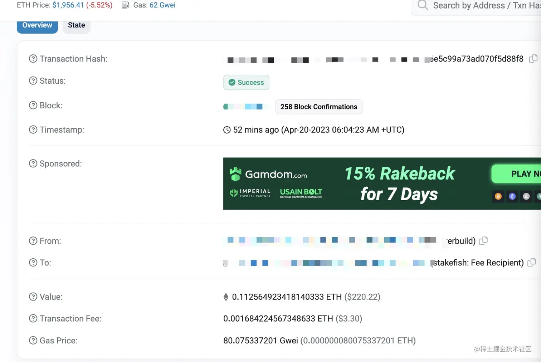The height and width of the screenshot is (362, 541).
Task: Click help icon beside From
Action: pos(33,241)
